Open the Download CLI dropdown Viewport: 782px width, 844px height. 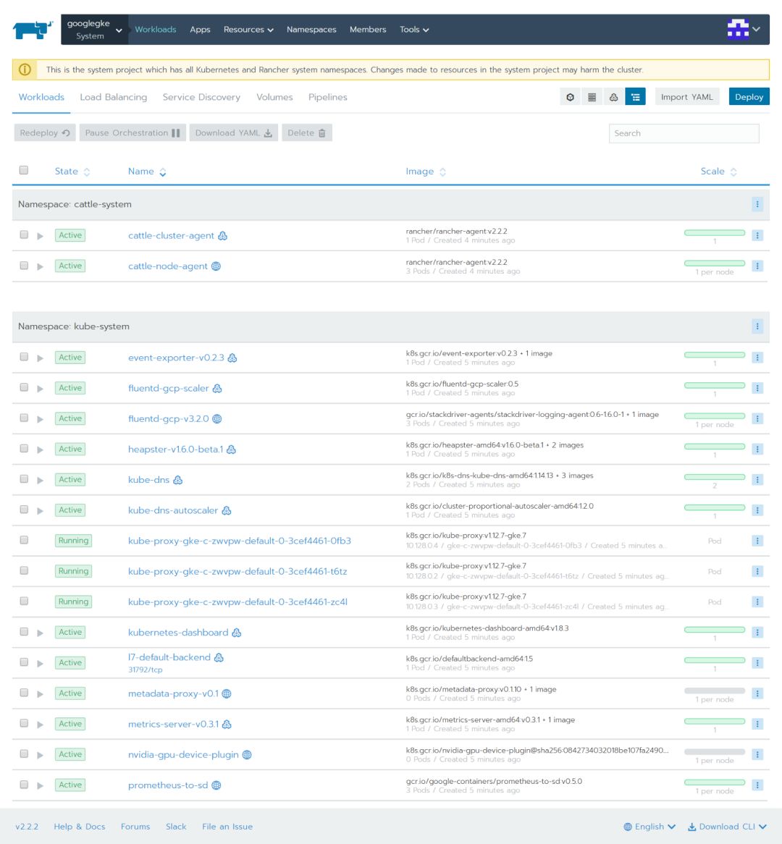pos(727,827)
